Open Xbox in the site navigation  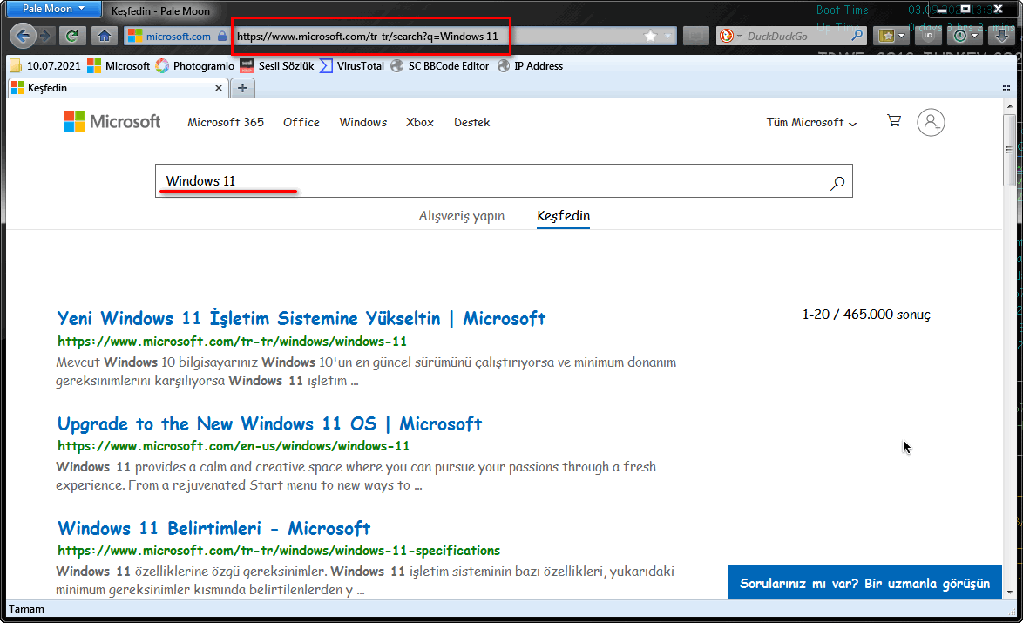coord(419,122)
